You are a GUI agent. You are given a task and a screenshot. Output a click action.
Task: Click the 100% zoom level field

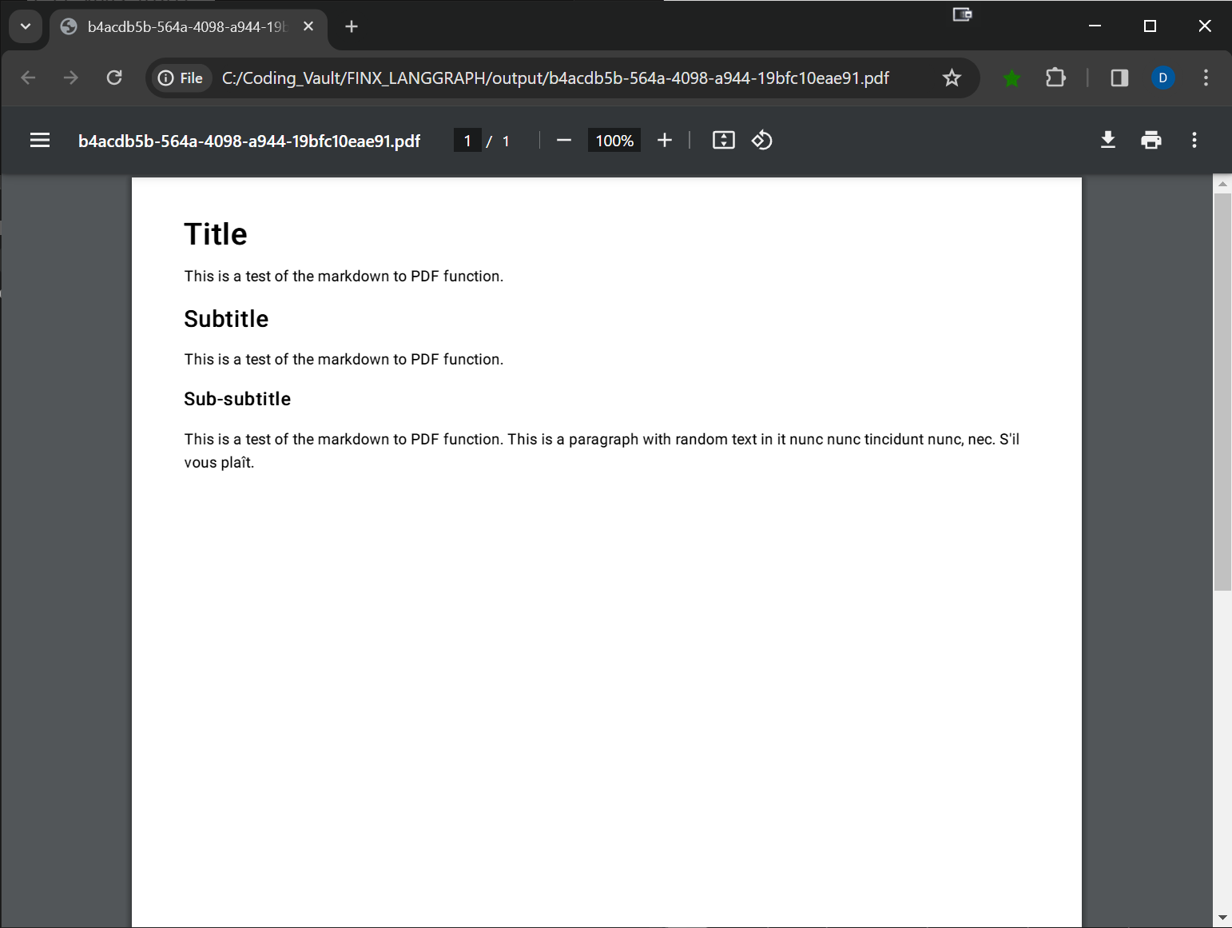(614, 141)
